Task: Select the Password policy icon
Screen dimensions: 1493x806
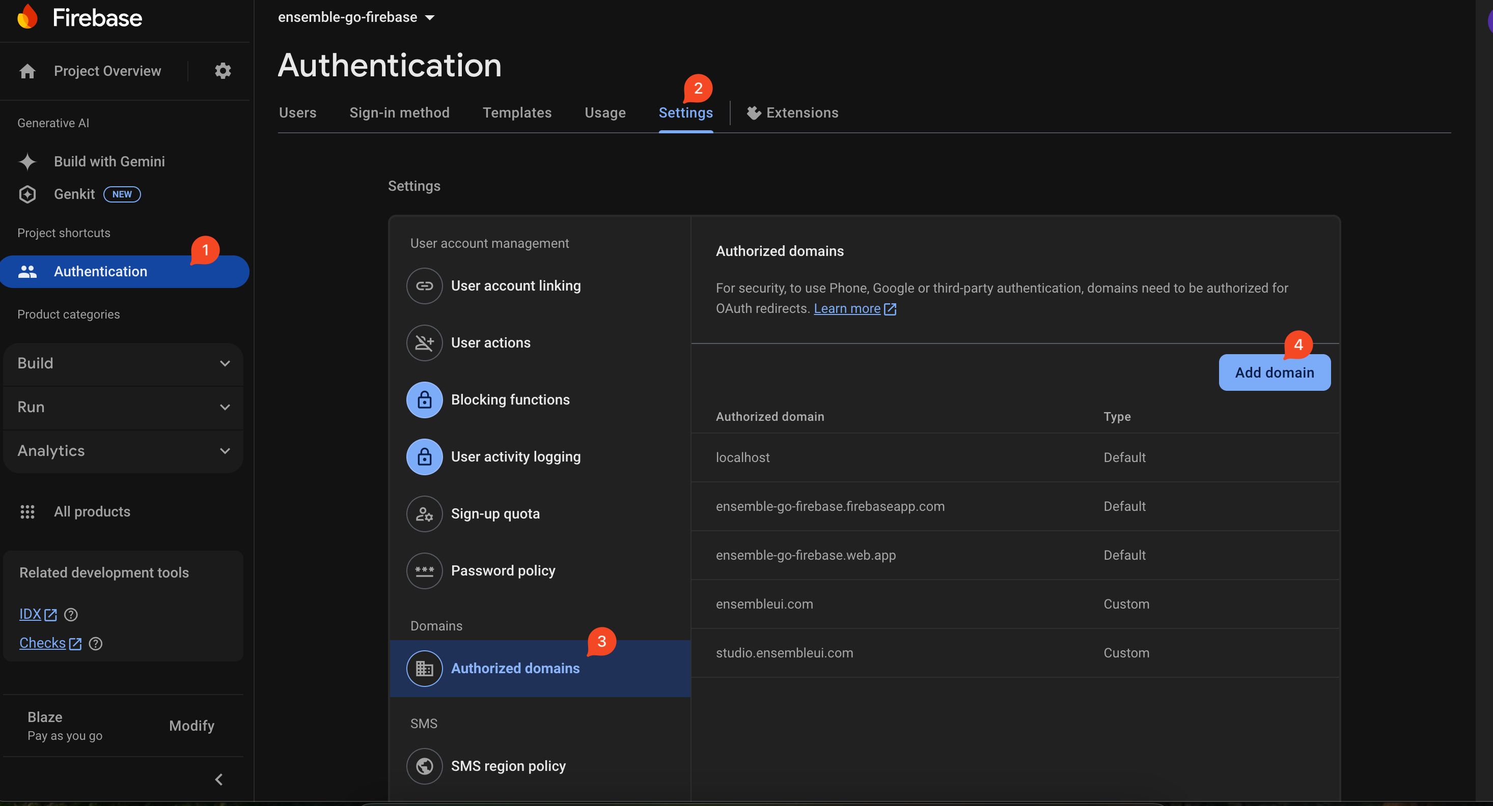Action: coord(424,571)
